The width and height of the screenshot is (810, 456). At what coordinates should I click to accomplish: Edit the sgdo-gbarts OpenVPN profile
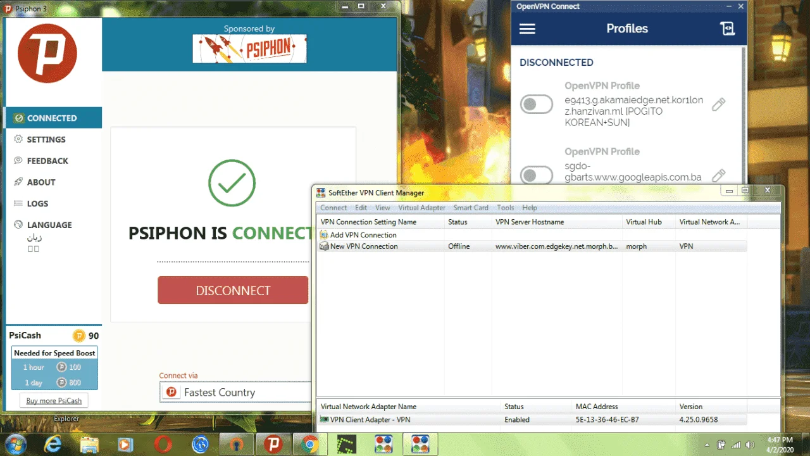[x=718, y=175]
